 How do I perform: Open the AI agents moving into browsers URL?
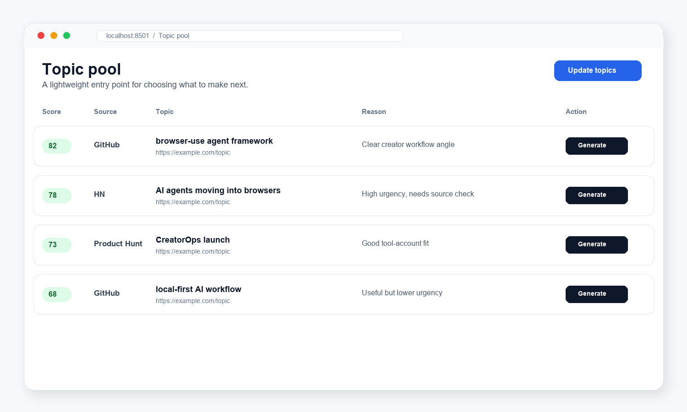[193, 202]
